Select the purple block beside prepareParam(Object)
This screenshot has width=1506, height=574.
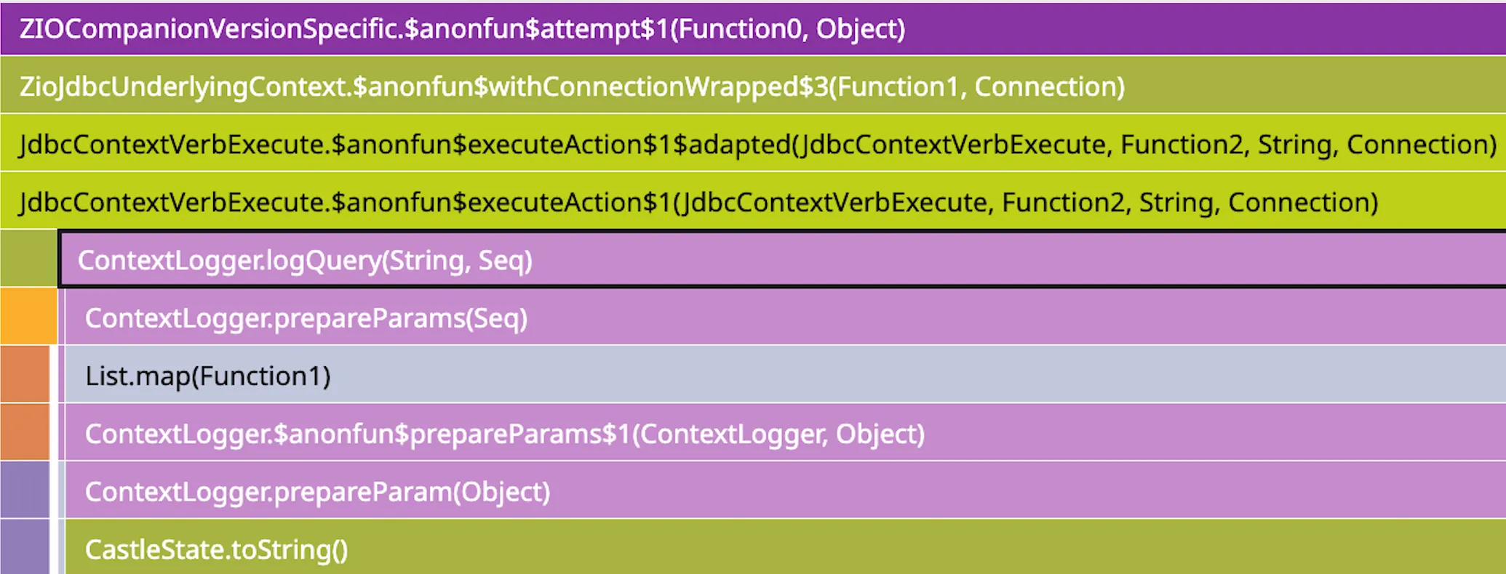point(25,490)
